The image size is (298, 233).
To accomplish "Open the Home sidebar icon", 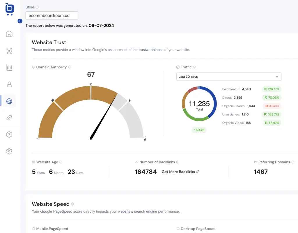I will [x=9, y=34].
